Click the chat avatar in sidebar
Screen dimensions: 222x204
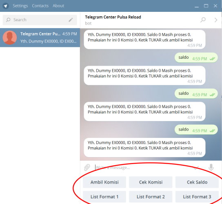(x=10, y=38)
